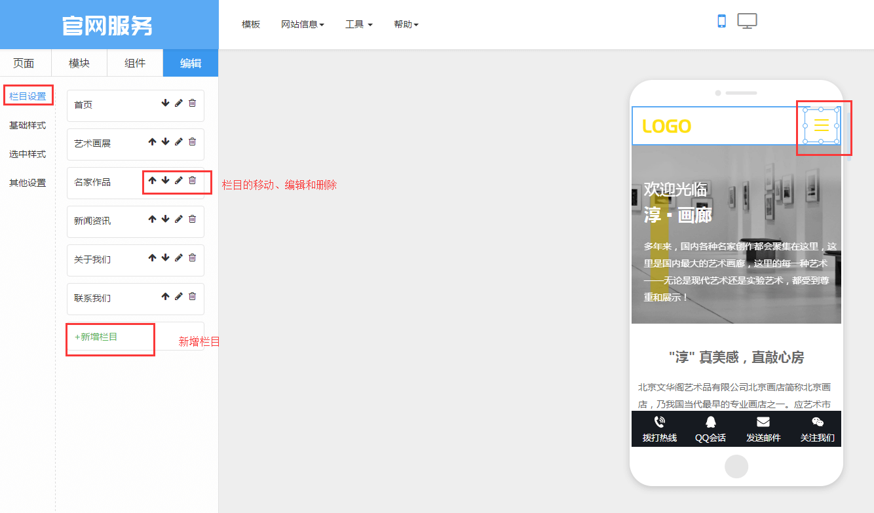This screenshot has height=513, width=874.
Task: Edit the 联系我们 column
Action: (x=178, y=296)
